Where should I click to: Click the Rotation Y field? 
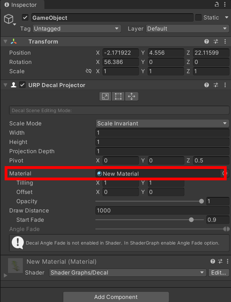(166, 62)
